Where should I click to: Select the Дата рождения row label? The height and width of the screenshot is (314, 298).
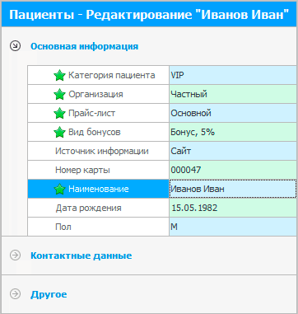click(88, 208)
